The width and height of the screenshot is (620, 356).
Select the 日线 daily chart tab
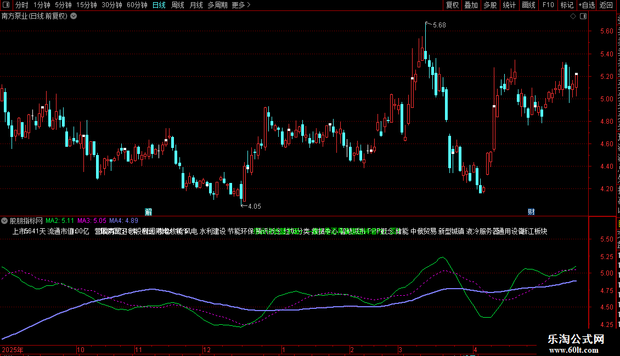tap(159, 5)
